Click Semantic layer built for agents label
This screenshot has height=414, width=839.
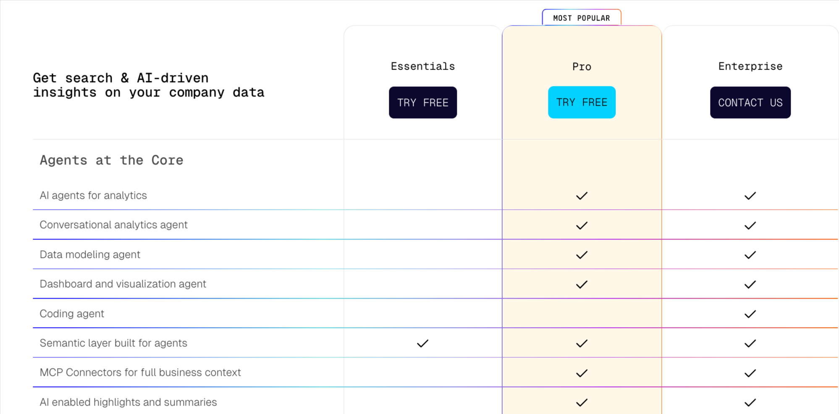pos(113,343)
